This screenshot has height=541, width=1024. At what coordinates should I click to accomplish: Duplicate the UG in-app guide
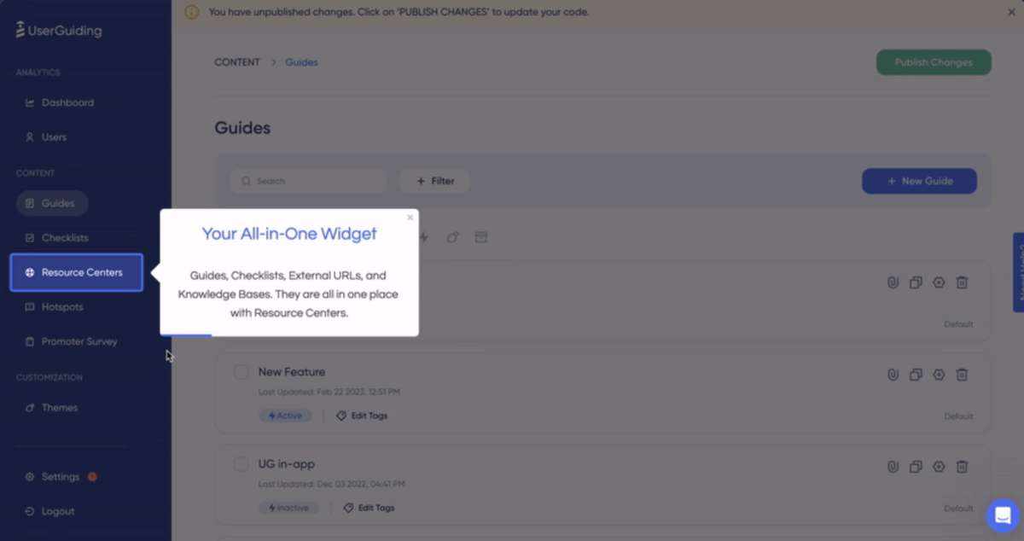click(916, 467)
